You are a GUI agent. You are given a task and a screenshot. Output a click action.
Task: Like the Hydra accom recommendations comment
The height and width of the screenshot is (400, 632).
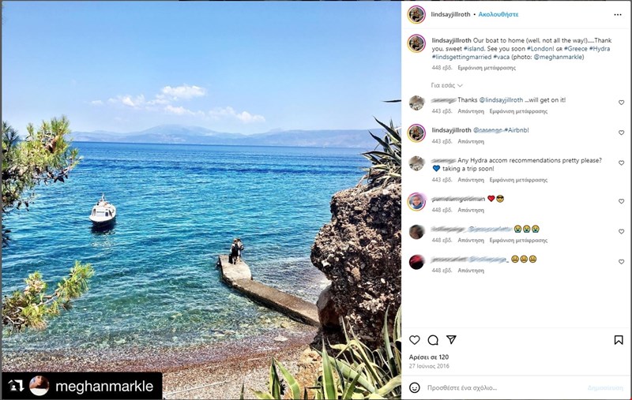(621, 163)
